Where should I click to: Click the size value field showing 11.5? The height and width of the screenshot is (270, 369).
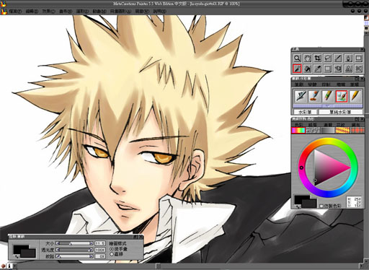99,243
